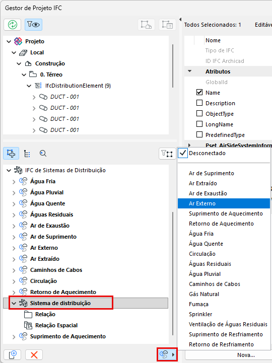This screenshot has width=272, height=363.
Task: Click the Ar de Exaustão system icon
Action: tap(23, 226)
